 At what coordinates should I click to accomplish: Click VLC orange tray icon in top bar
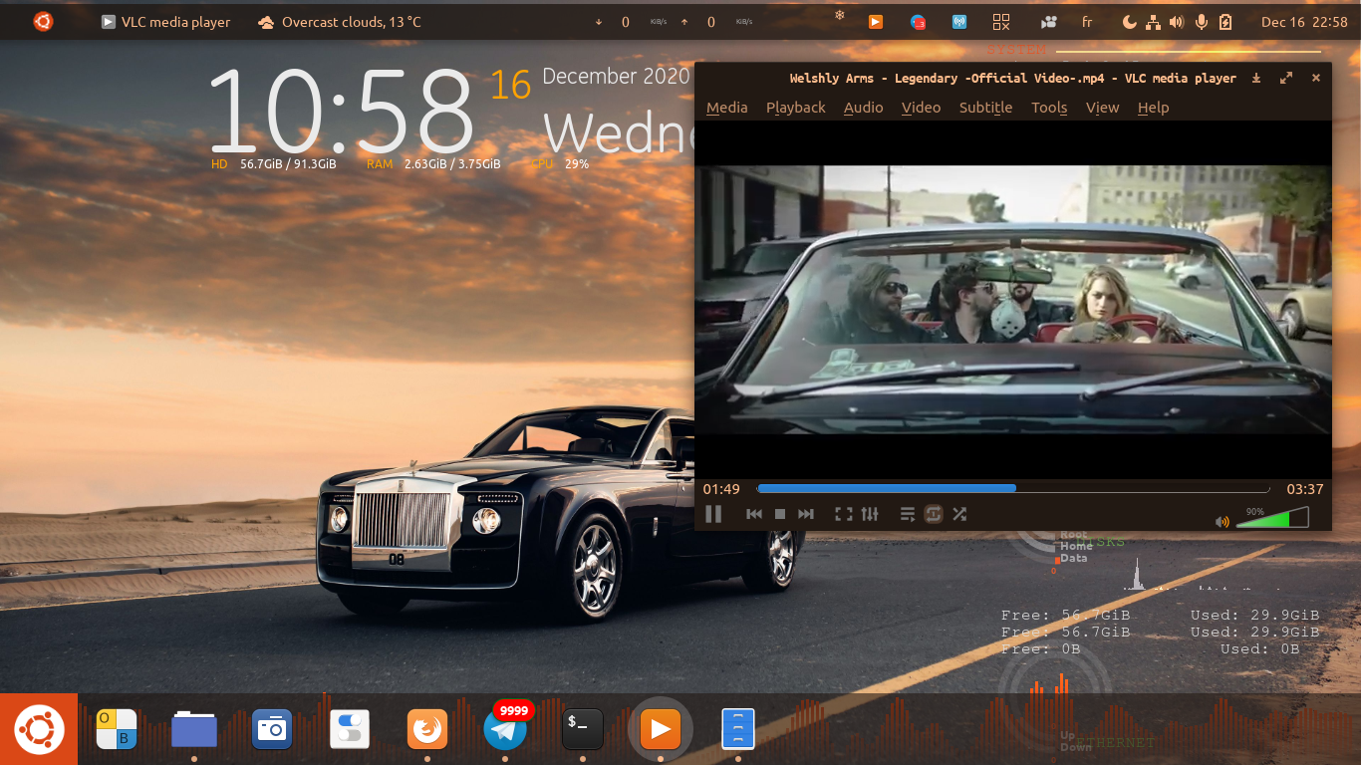(x=875, y=22)
